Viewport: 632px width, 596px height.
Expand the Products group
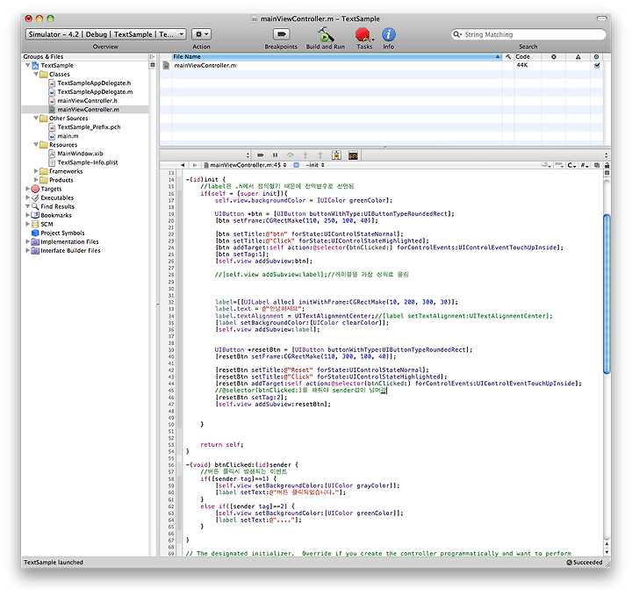coord(36,180)
